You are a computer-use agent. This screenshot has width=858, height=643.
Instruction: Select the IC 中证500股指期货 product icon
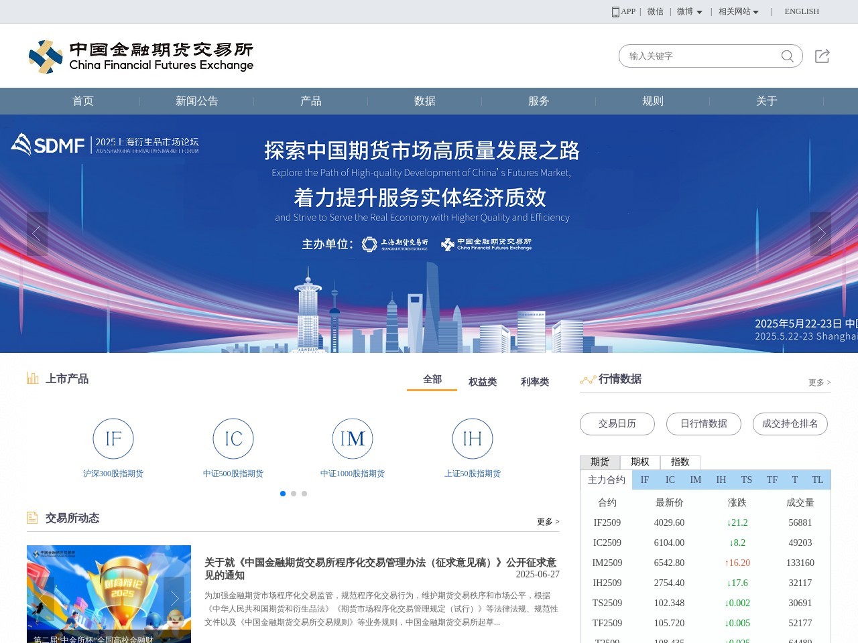[x=233, y=439]
